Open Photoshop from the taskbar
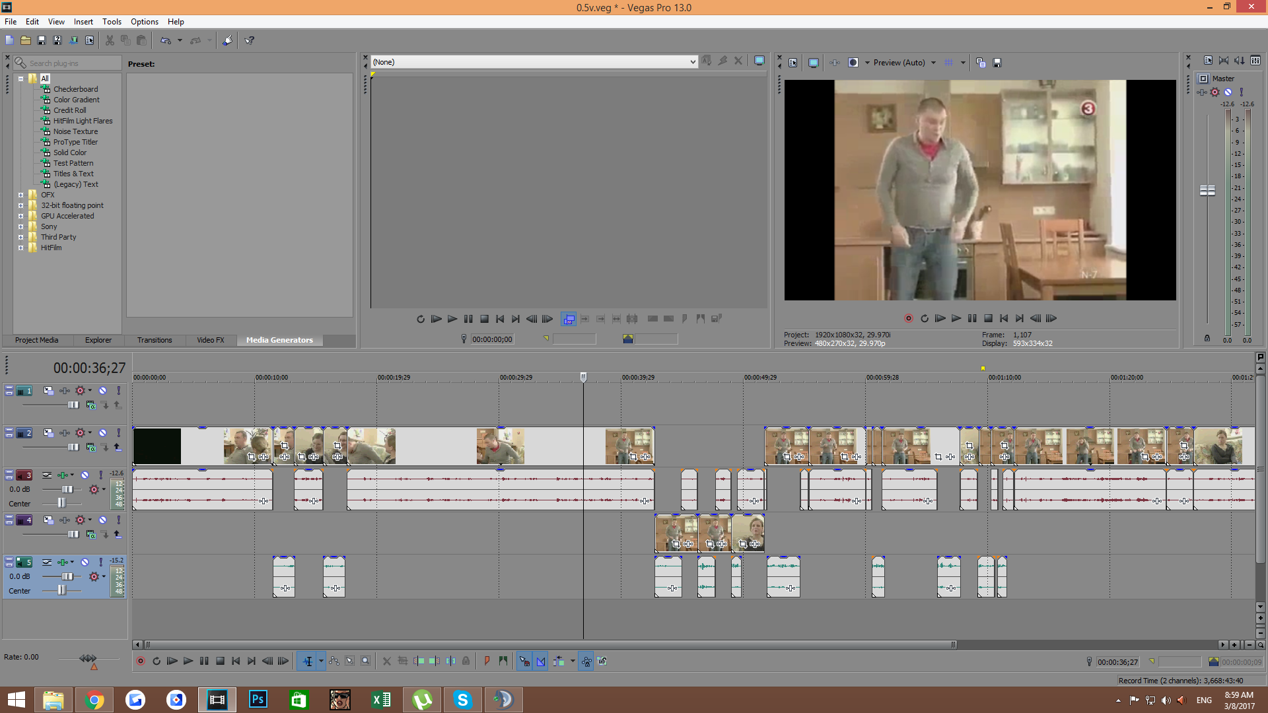This screenshot has height=713, width=1268. click(x=258, y=700)
